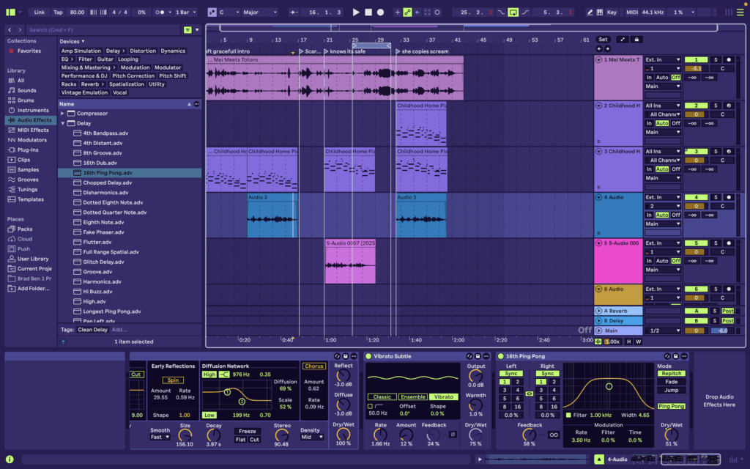Click the Arrangement Record button

click(380, 12)
